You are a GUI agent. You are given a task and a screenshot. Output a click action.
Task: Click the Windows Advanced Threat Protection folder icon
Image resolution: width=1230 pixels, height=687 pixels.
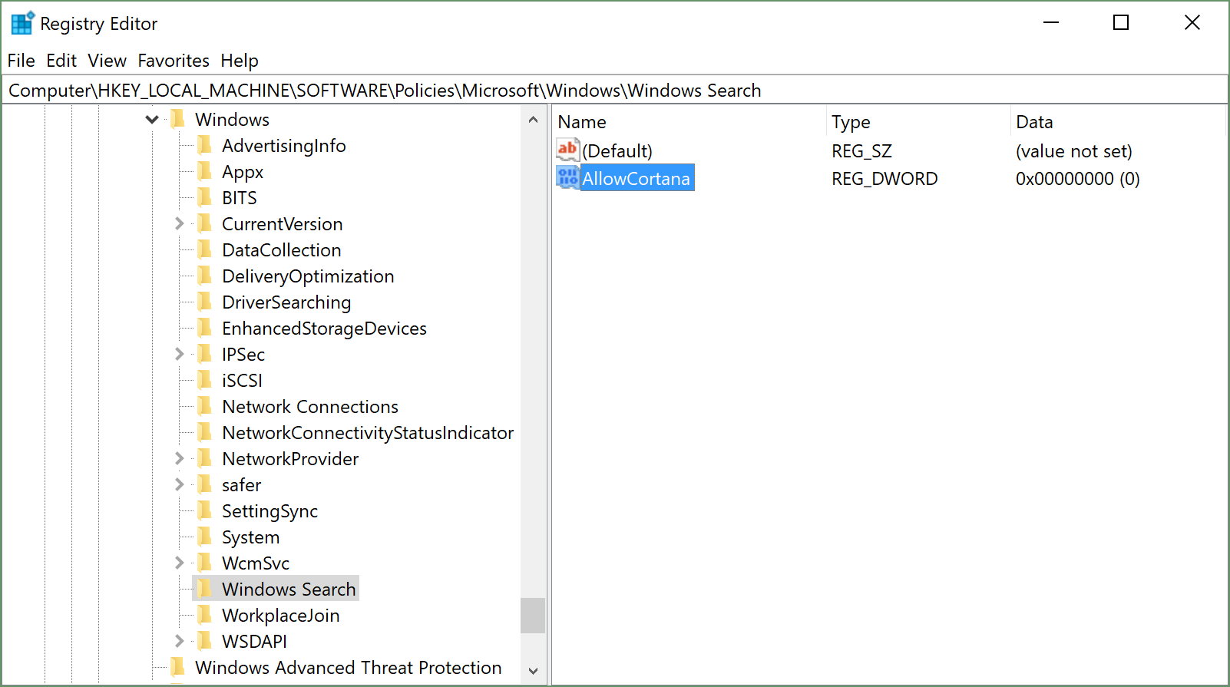[177, 667]
